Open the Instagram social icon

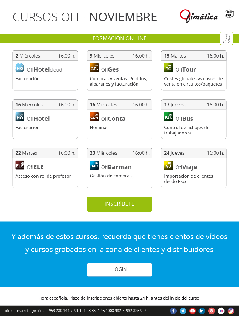click(231, 311)
